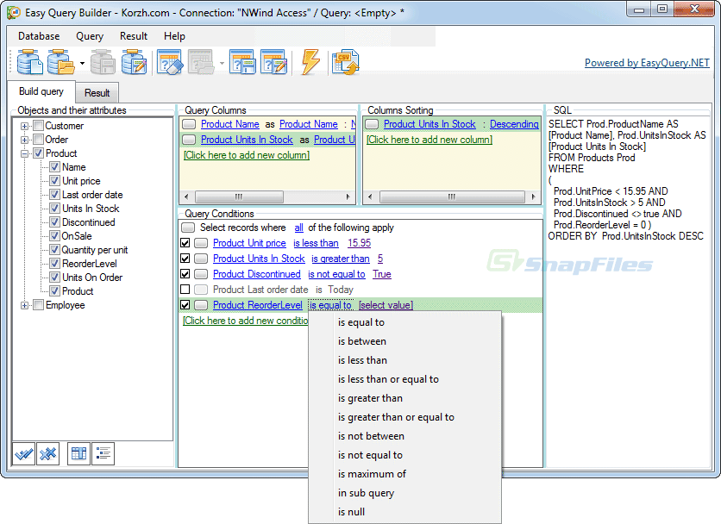The image size is (721, 524).
Task: Open the 'is greater than' operator link
Action: 341,259
